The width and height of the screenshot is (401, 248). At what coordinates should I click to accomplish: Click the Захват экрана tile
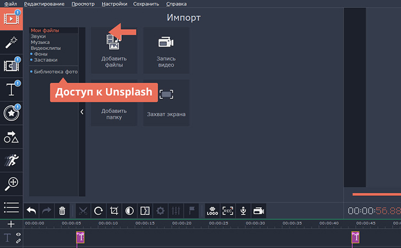(166, 103)
